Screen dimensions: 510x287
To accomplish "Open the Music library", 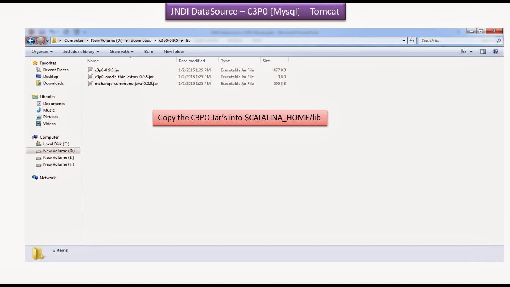I will pos(49,110).
